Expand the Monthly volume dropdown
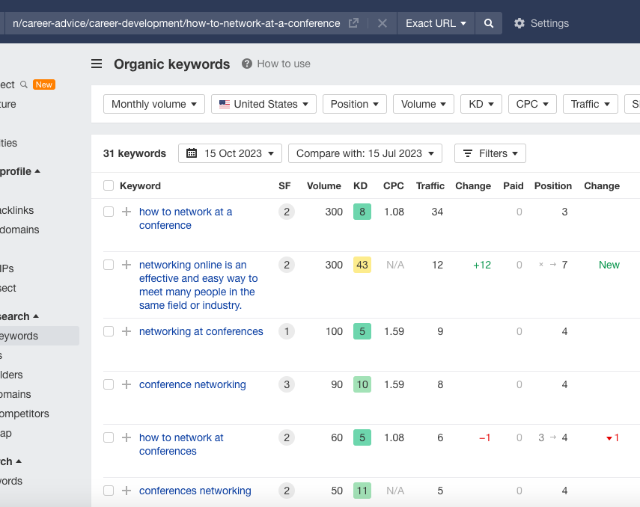The width and height of the screenshot is (640, 507). click(x=153, y=104)
